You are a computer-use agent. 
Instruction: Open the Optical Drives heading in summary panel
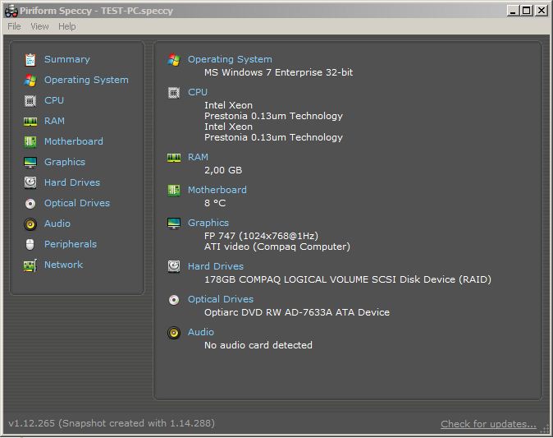click(x=221, y=299)
